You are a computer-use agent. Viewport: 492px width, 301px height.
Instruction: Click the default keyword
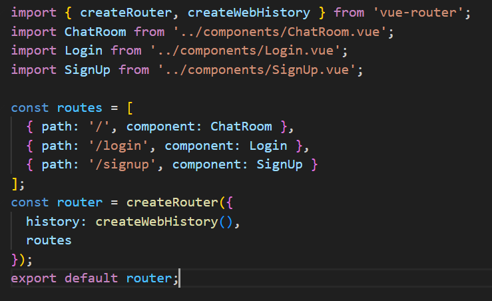click(91, 278)
